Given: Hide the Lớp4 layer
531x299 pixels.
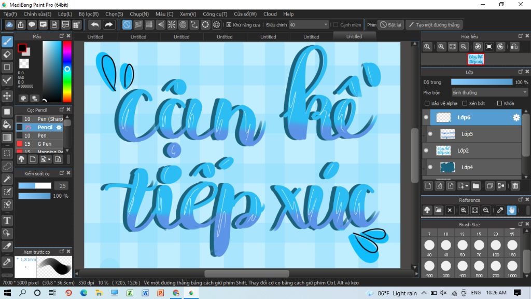Looking at the screenshot, I should (430, 167).
